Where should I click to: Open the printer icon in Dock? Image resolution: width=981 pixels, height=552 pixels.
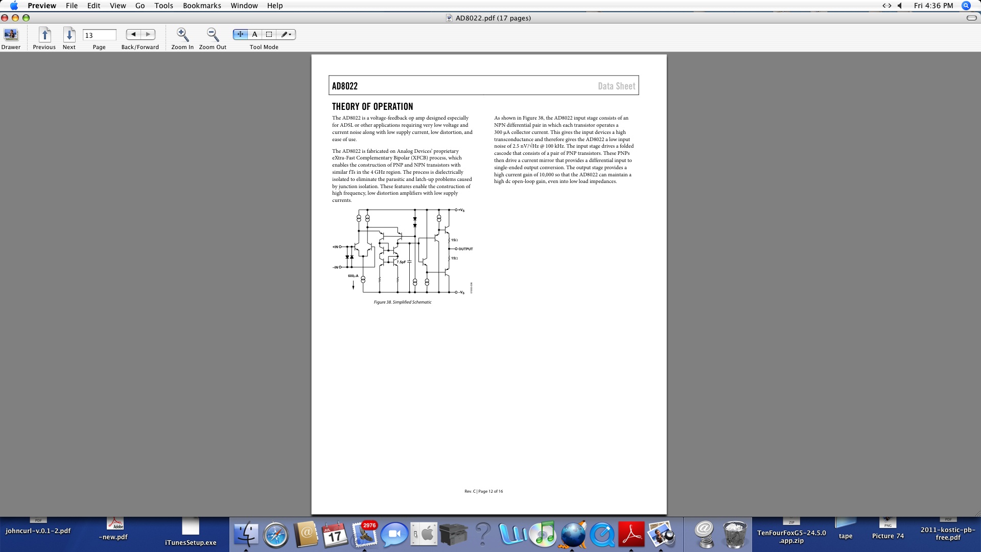point(454,535)
